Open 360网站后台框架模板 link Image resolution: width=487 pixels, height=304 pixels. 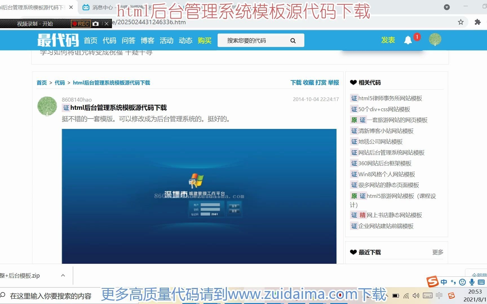(385, 163)
